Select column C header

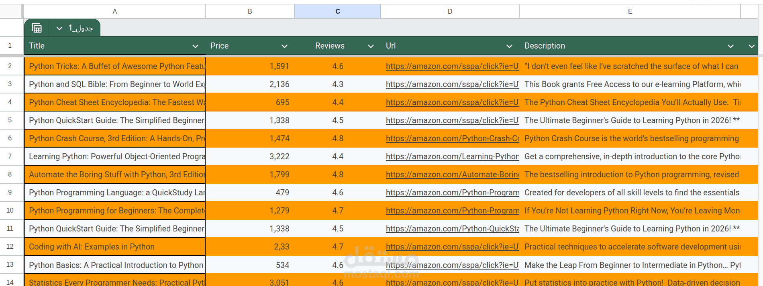click(338, 11)
